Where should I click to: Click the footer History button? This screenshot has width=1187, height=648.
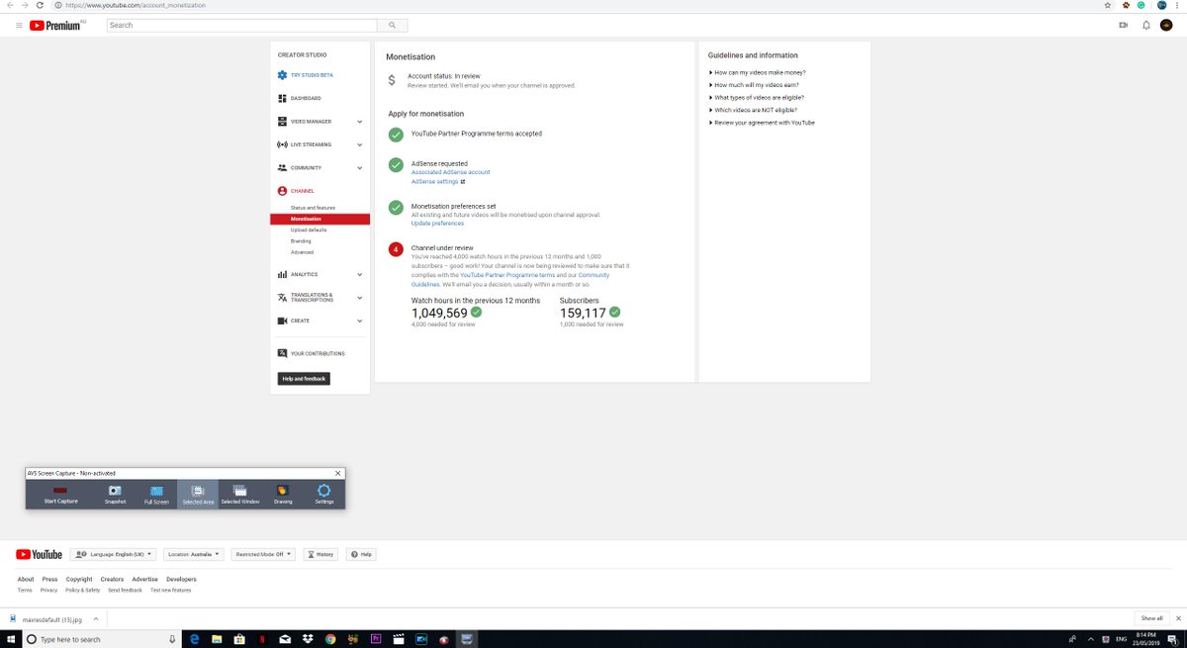tap(320, 554)
